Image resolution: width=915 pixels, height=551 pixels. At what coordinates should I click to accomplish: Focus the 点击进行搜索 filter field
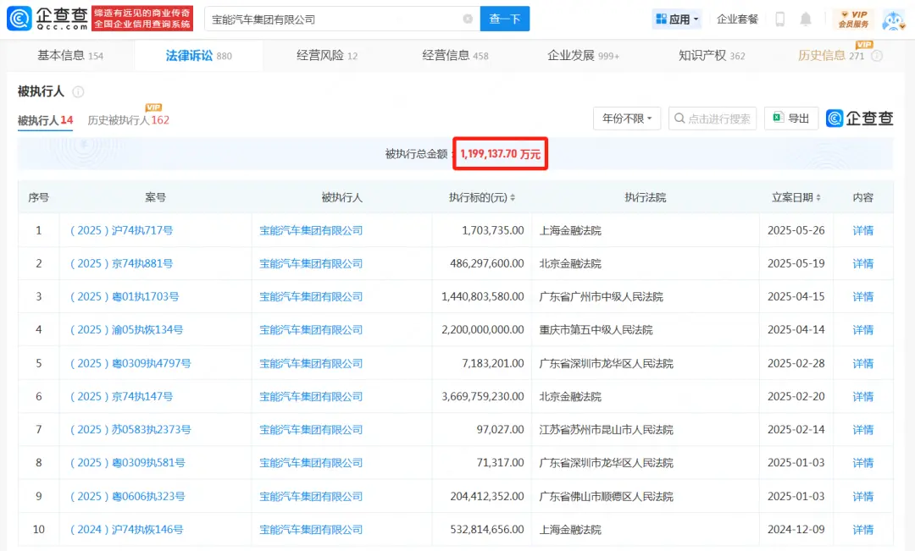point(713,118)
